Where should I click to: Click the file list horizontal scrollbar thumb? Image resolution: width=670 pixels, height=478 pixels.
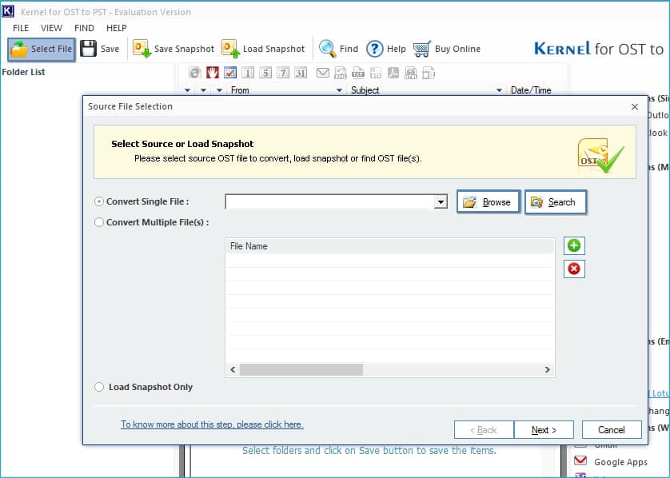(301, 369)
